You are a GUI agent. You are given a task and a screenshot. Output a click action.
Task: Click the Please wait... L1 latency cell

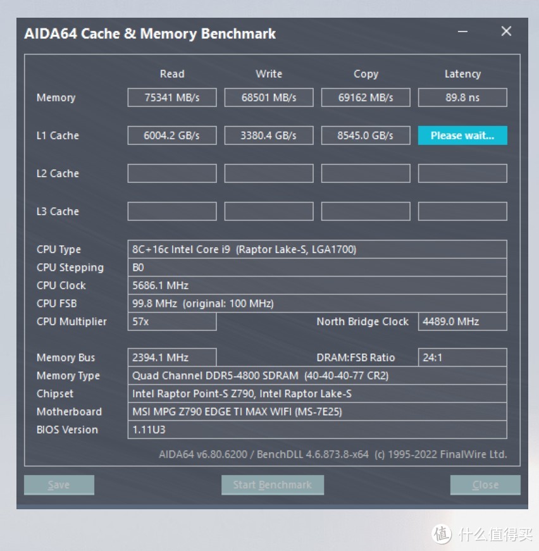coord(462,135)
